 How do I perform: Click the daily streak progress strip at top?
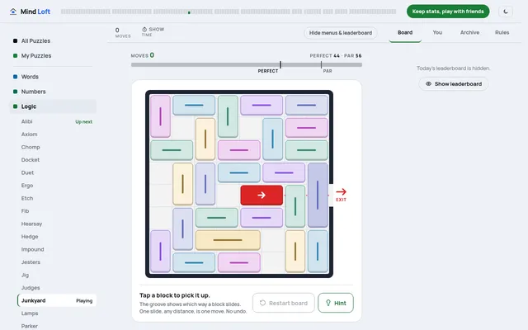229,12
